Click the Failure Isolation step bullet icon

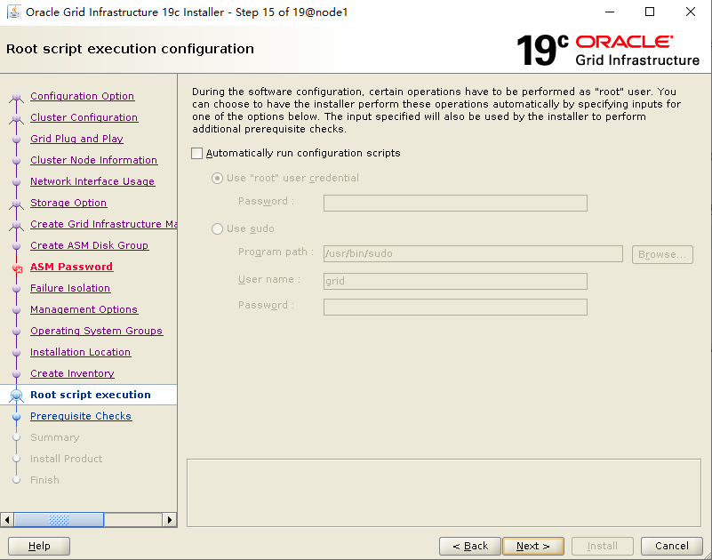17,289
